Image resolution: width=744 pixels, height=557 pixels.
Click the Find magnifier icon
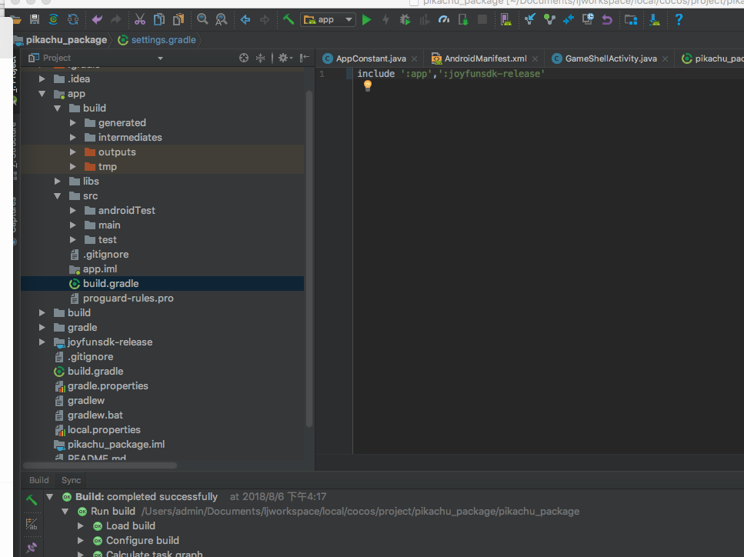pos(202,19)
